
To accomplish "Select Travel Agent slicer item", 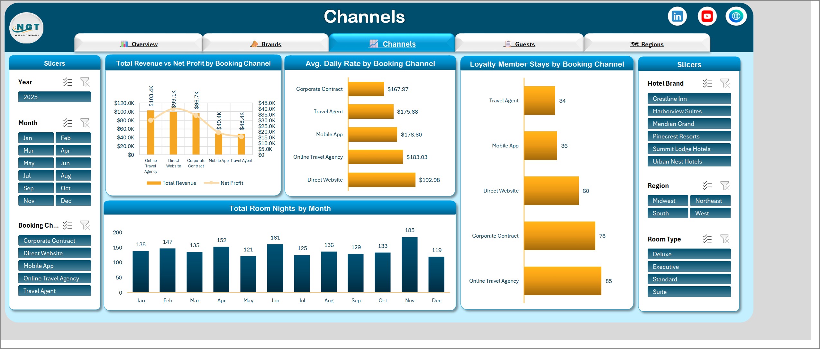I will [55, 291].
